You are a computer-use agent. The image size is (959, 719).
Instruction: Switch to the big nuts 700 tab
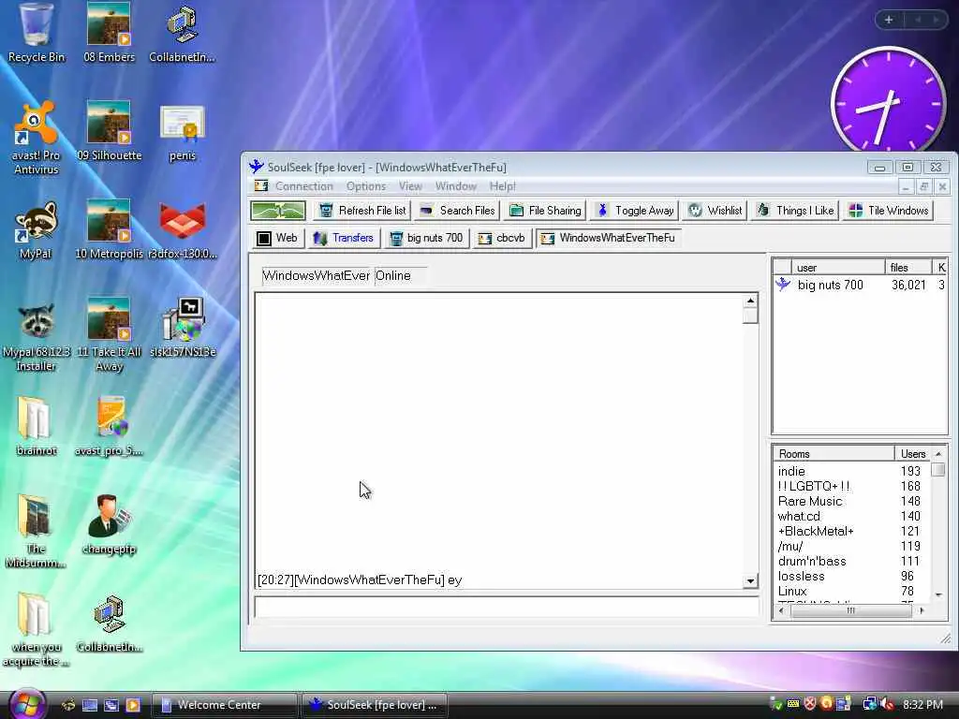point(427,238)
